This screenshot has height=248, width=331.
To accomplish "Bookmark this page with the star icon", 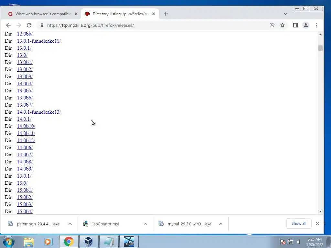I will (x=283, y=25).
